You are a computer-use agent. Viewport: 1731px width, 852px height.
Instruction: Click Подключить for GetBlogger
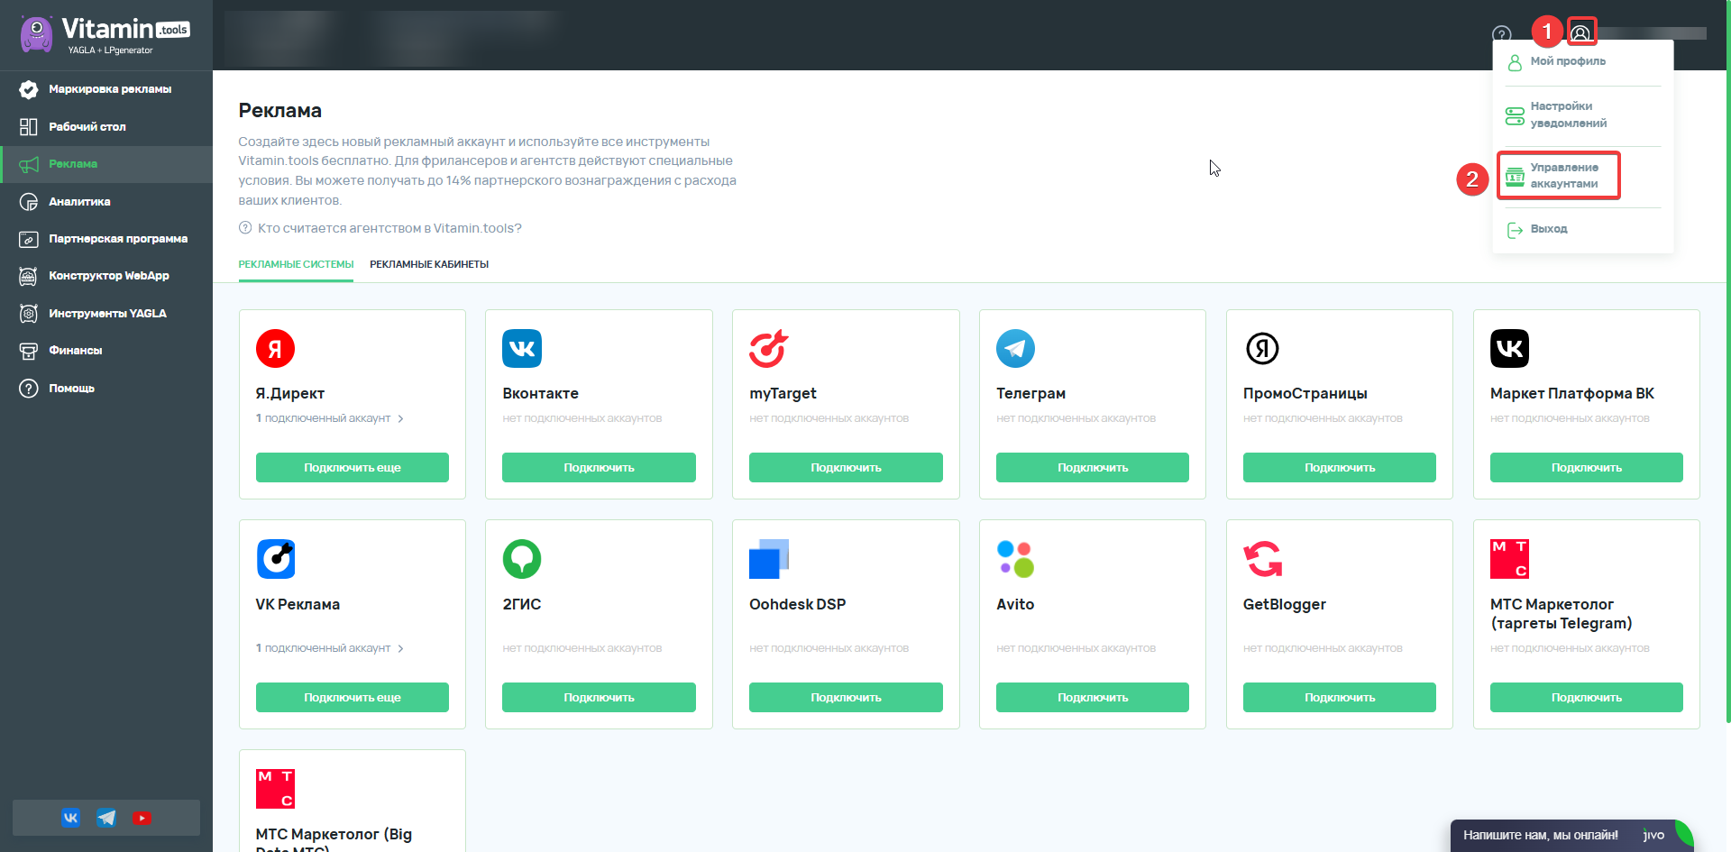click(1340, 698)
